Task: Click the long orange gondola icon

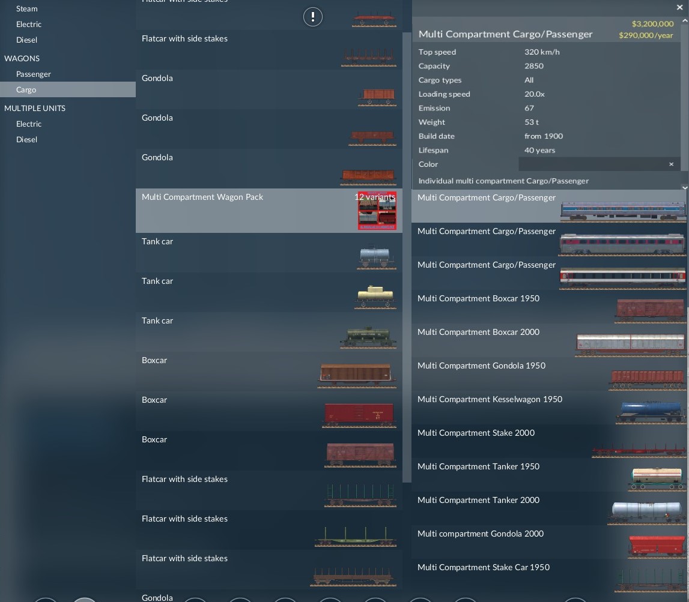Action: (x=368, y=176)
